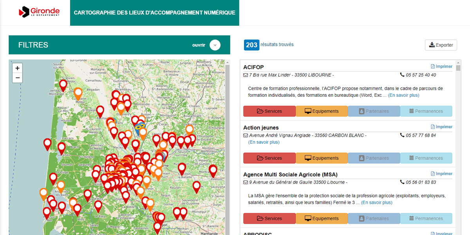The width and height of the screenshot is (470, 235).
Task: Print the Action jeunes listing
Action: pos(441,127)
